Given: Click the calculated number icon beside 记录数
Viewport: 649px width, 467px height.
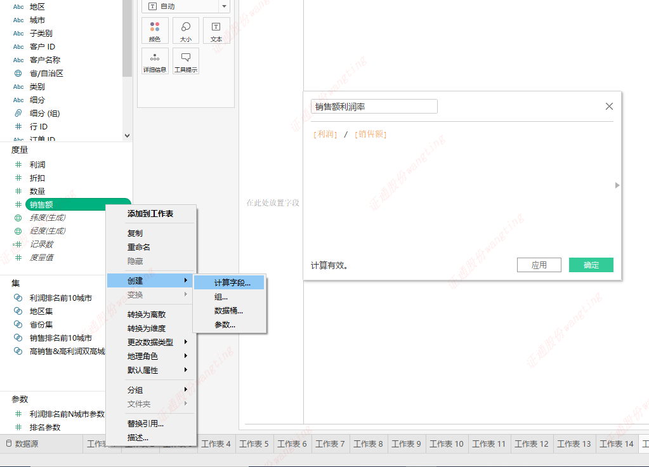Looking at the screenshot, I should [17, 244].
